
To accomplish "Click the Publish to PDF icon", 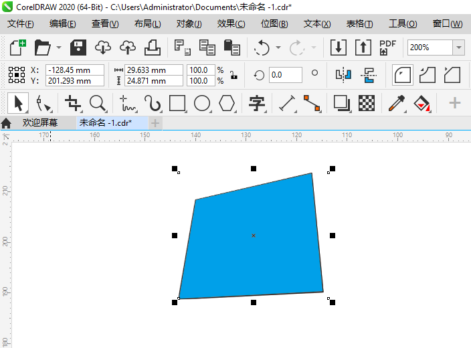I will point(387,48).
